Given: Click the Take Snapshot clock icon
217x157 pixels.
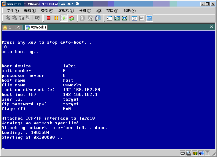Looking at the screenshot, I should click(83, 18).
